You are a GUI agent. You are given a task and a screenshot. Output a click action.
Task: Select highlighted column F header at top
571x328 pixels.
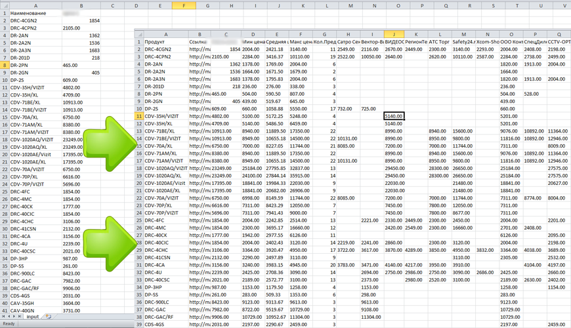pos(184,5)
